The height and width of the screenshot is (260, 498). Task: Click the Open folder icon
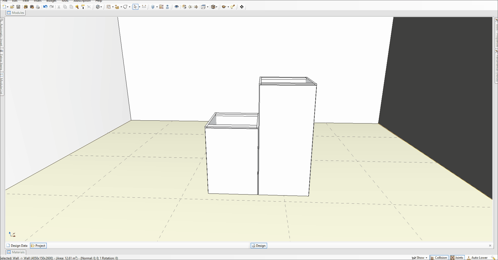click(x=12, y=7)
